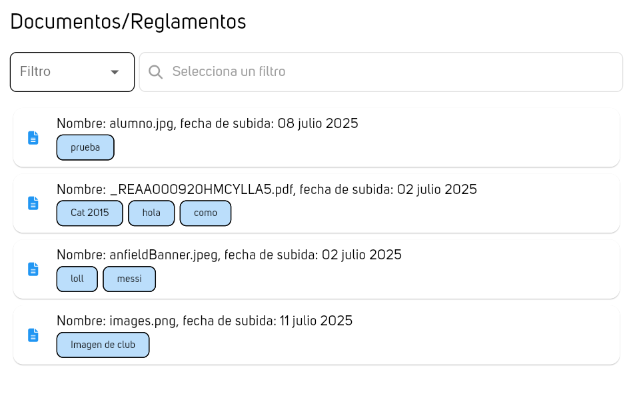Image resolution: width=631 pixels, height=416 pixels.
Task: Click the Documentos/Reglamentos page heading
Action: point(128,22)
